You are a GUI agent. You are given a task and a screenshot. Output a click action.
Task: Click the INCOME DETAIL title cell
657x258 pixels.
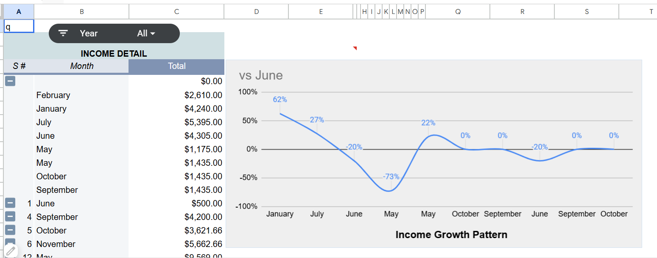click(114, 54)
